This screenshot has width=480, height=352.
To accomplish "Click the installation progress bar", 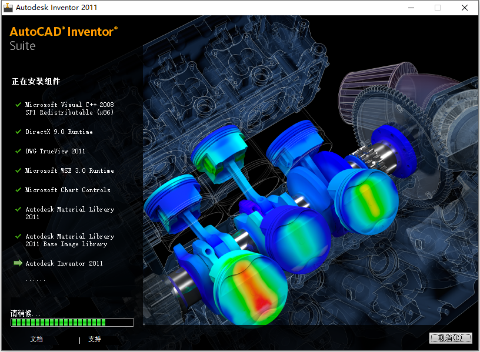I will coord(72,322).
